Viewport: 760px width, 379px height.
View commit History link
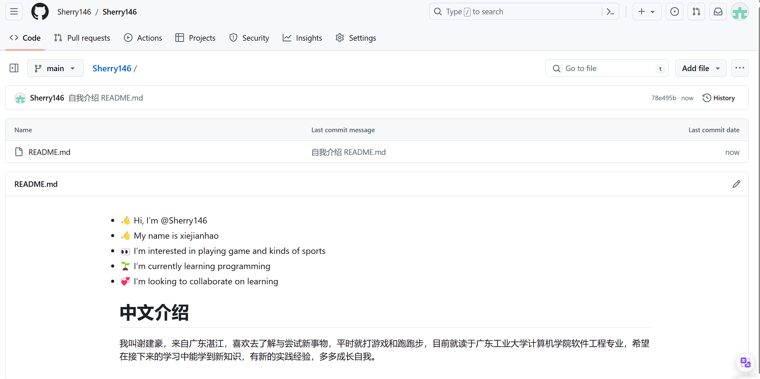pos(719,98)
